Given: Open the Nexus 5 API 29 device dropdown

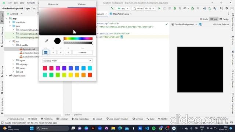Looking at the screenshot, I should (144, 8).
